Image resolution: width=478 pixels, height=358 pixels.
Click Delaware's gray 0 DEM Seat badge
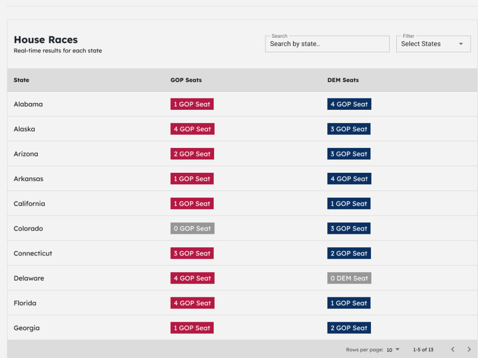pyautogui.click(x=349, y=278)
